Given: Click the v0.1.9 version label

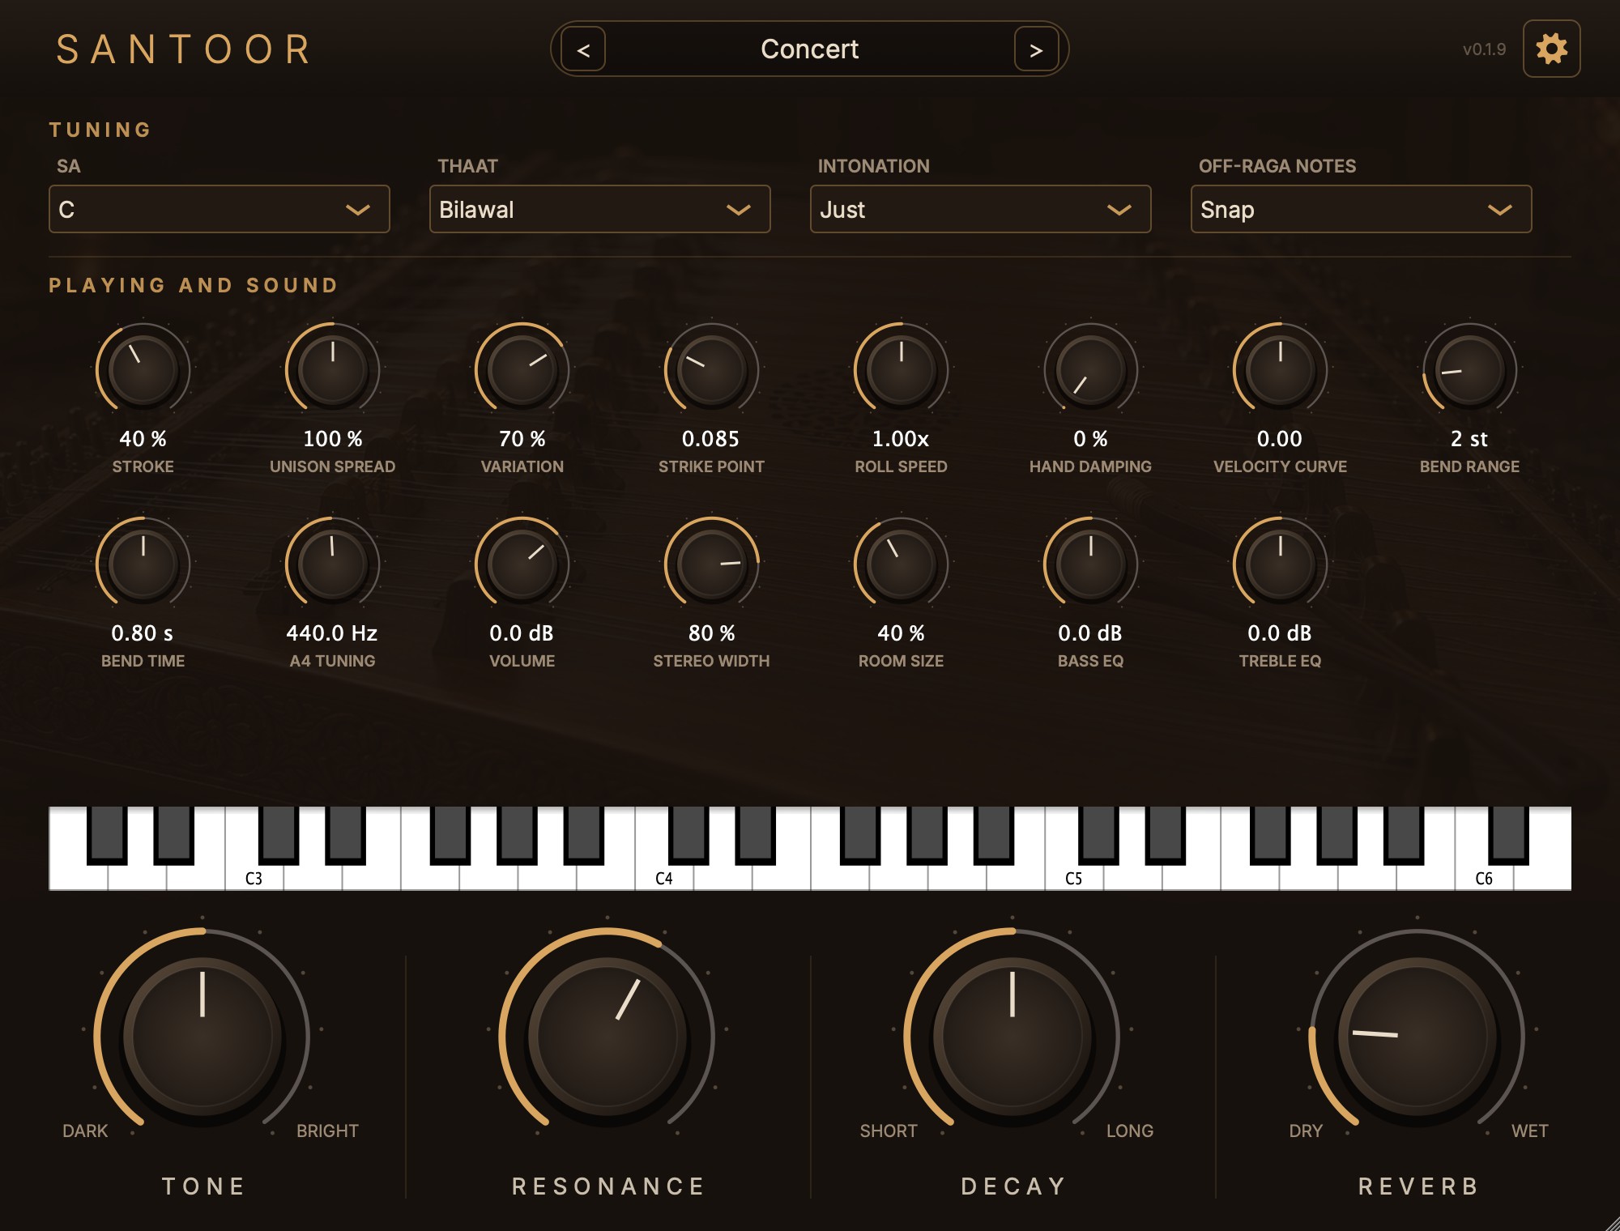Looking at the screenshot, I should tap(1484, 49).
